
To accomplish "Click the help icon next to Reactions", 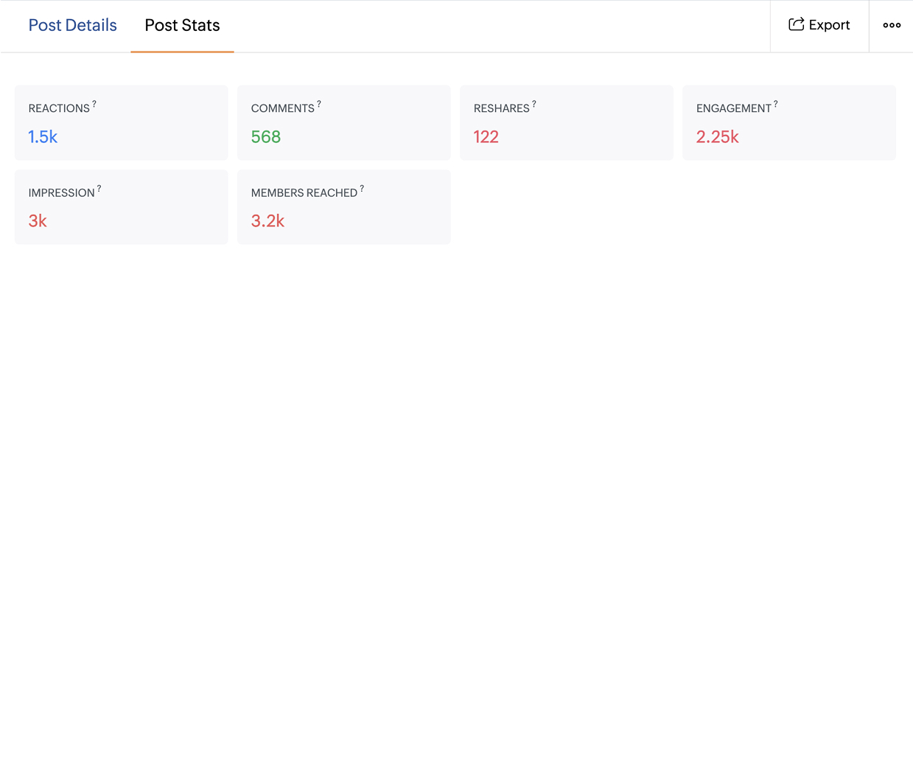I will pyautogui.click(x=94, y=104).
